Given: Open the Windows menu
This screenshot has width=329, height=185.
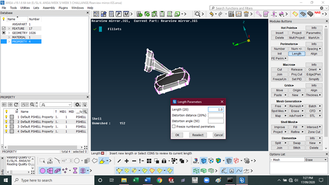Looking at the screenshot, I should tap(77, 8).
